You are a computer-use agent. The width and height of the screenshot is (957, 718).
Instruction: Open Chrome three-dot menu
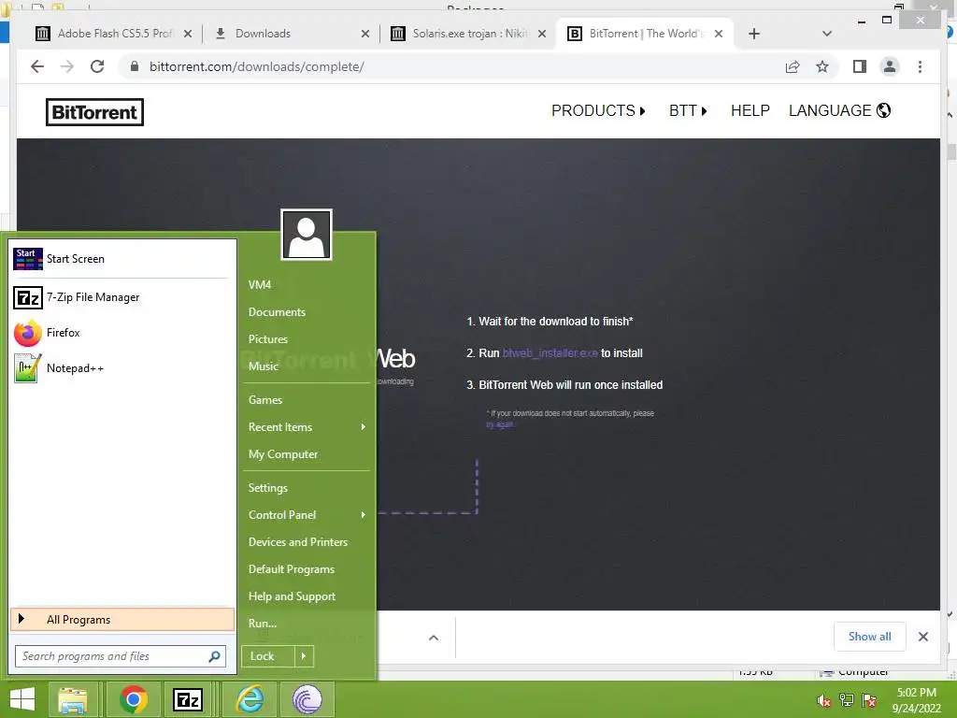pyautogui.click(x=920, y=66)
